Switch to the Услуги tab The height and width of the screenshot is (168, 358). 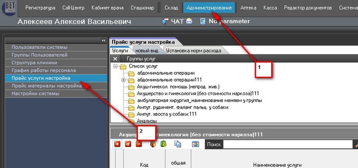(120, 50)
